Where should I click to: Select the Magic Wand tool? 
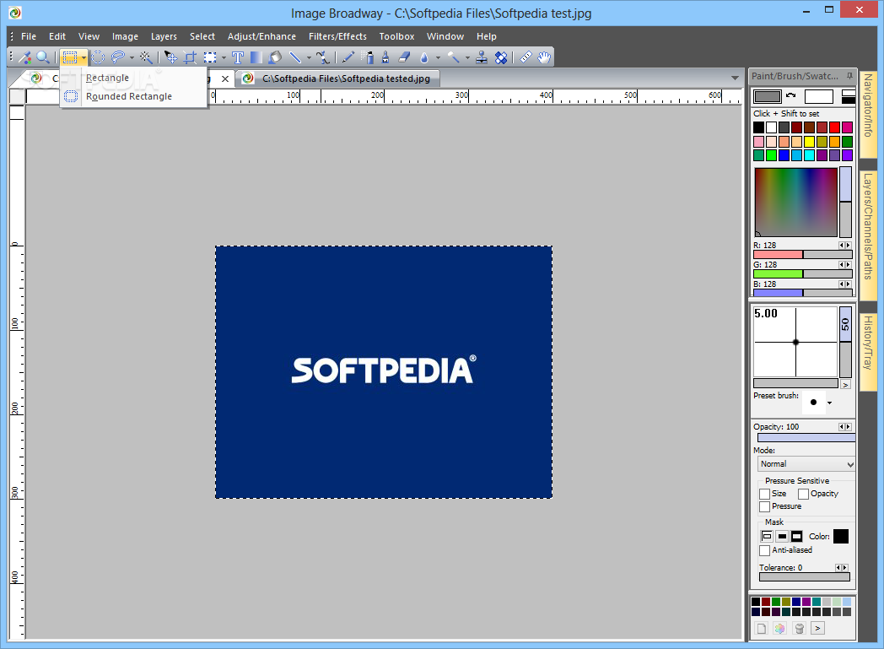coord(145,57)
